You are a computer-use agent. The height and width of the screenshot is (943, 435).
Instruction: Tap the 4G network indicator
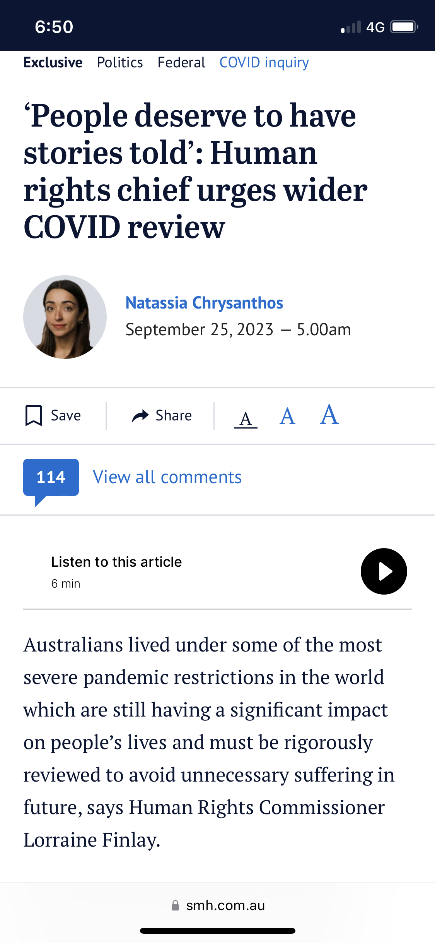tap(375, 27)
